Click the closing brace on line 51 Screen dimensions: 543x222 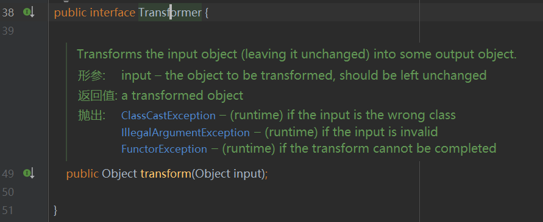55,210
